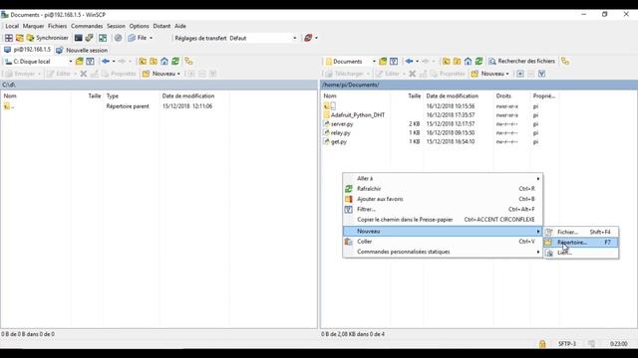Open the Aller à submenu
638x358 pixels.
click(443, 179)
